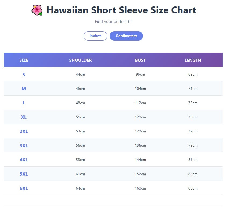The width and height of the screenshot is (226, 210).
Task: Click the 85cm length value for 6XL
Action: coord(193,188)
